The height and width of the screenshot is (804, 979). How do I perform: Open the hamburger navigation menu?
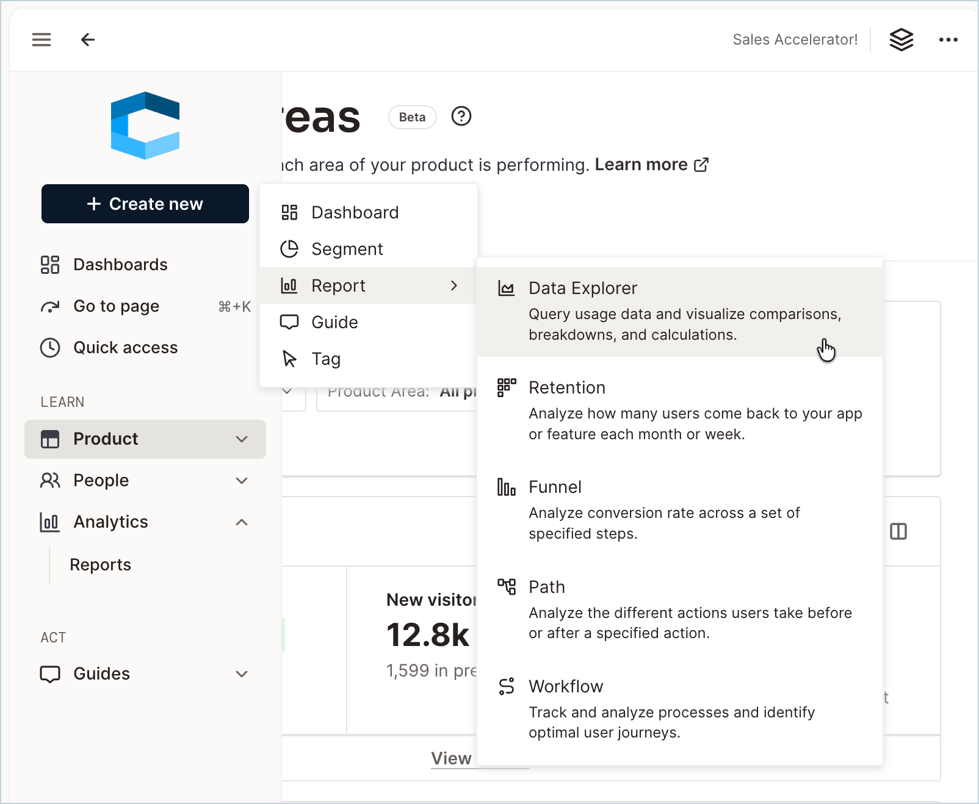42,40
